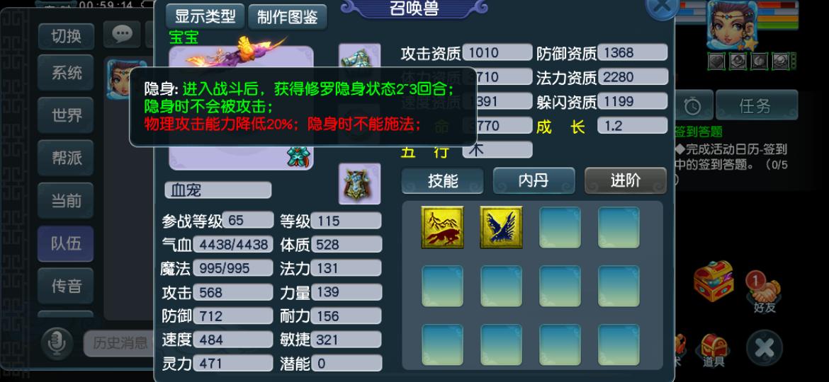This screenshot has height=382, width=829.
Task: Click the clock timer icon
Action: point(692,106)
